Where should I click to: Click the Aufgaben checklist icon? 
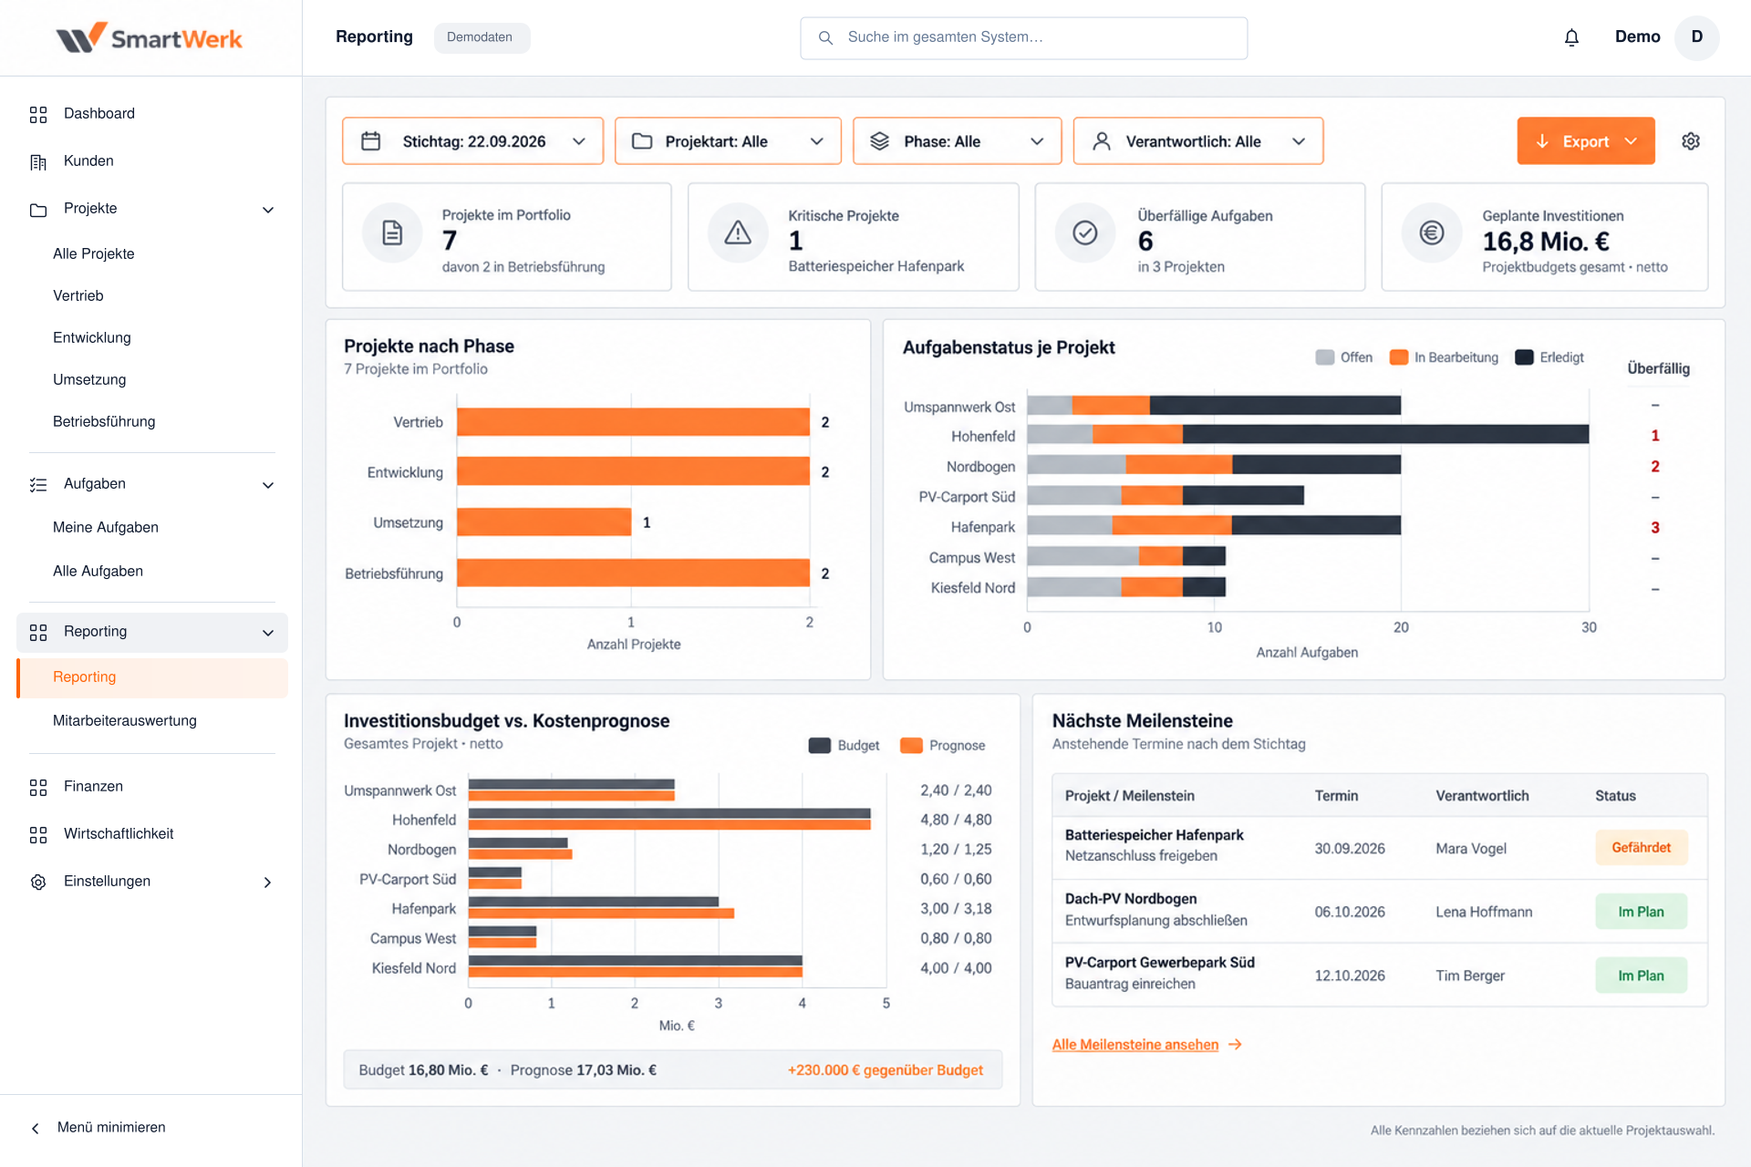(x=38, y=485)
